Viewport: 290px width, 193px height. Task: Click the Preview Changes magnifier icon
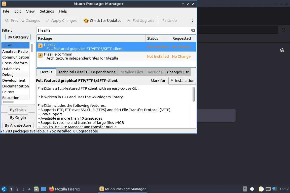coord(7,21)
